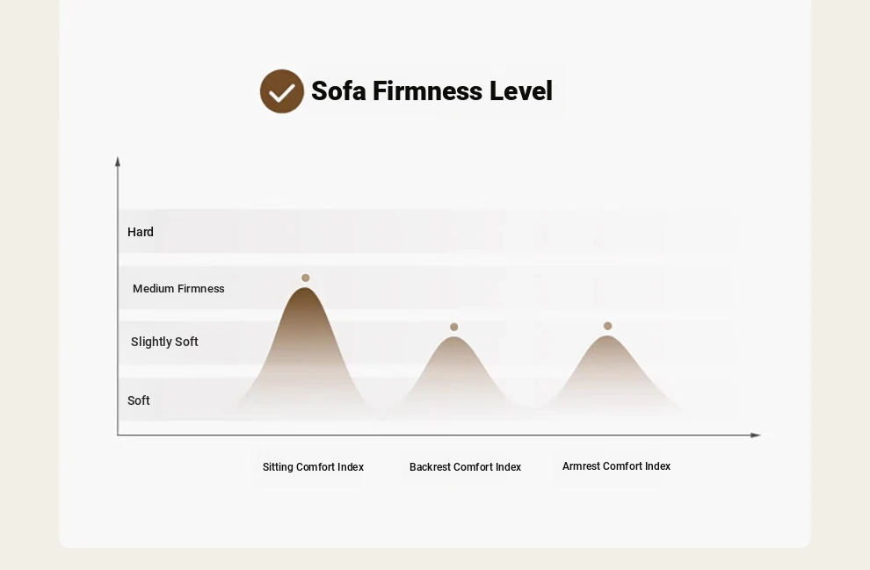Select the Armrest Comfort Index label
The width and height of the screenshot is (870, 570).
point(616,466)
